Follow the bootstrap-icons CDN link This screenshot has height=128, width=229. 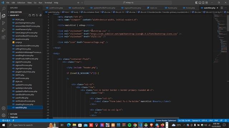[x=133, y=34]
